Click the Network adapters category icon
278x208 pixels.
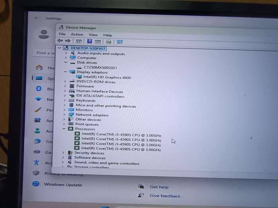coord(71,114)
